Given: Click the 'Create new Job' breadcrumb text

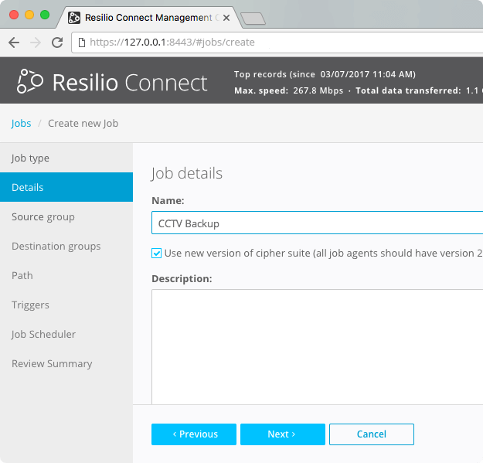Looking at the screenshot, I should 83,124.
